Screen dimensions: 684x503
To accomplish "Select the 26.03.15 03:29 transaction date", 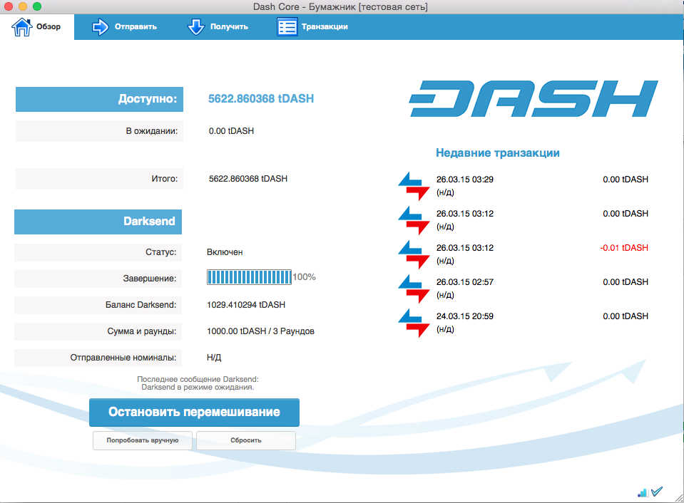I will (x=464, y=180).
